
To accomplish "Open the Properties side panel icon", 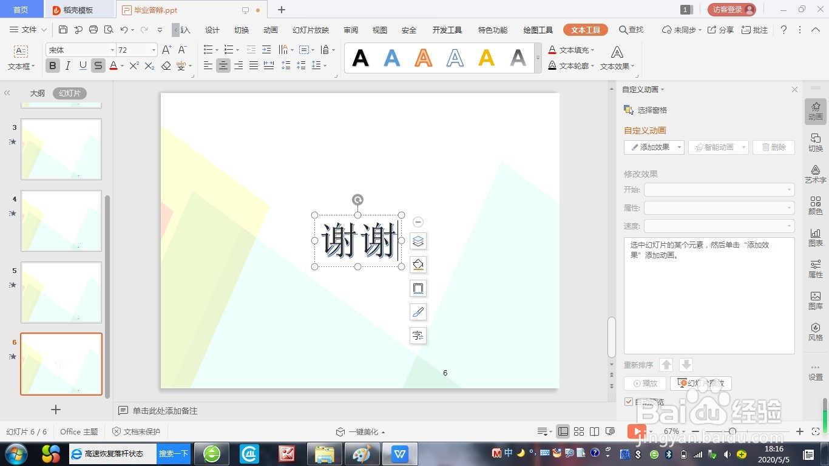I will pos(816,269).
